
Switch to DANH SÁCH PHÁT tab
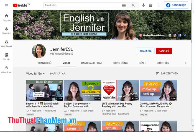(x=91, y=63)
